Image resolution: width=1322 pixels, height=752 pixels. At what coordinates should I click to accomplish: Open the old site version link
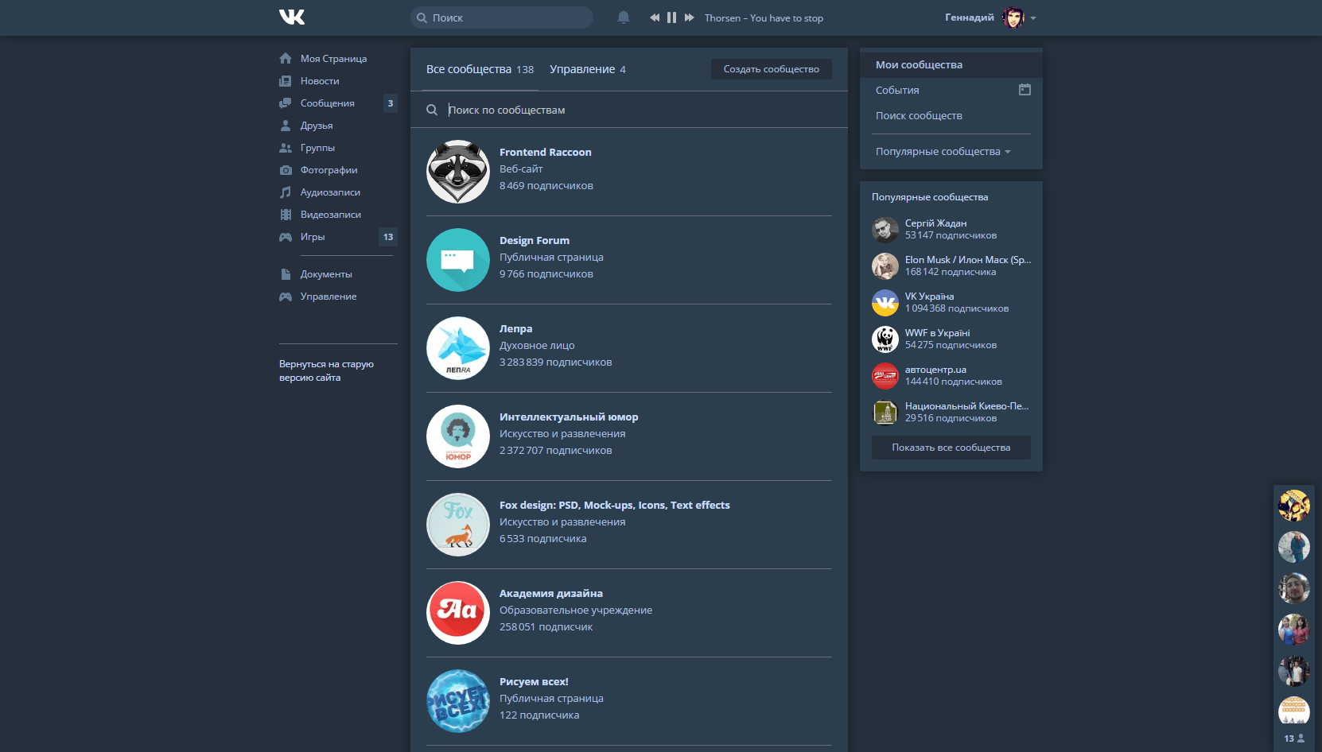tap(327, 370)
